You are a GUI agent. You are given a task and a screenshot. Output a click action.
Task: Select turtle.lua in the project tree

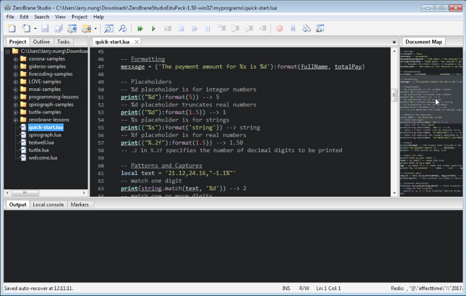coord(39,150)
